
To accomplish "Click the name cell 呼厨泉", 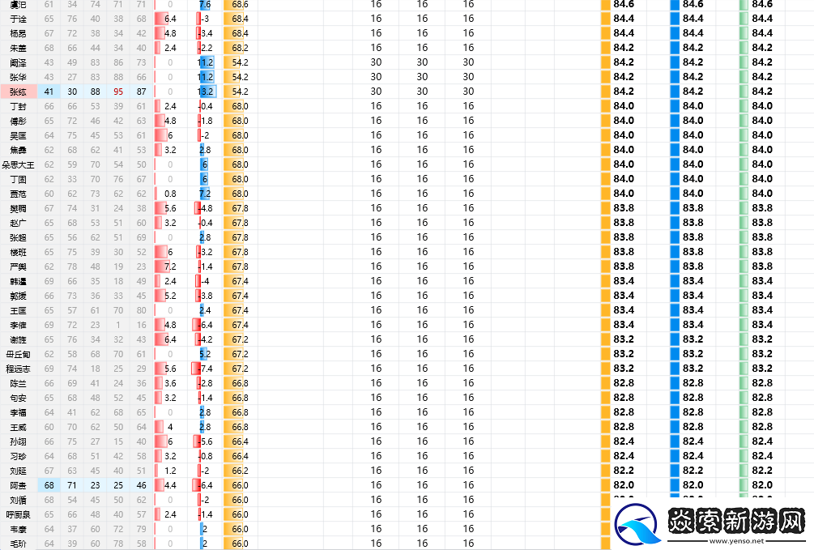I will coord(18,514).
